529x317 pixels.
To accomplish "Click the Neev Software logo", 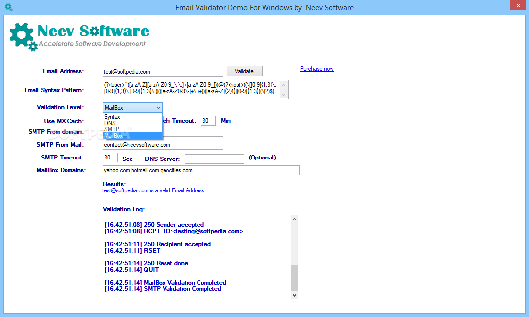I will (79, 36).
